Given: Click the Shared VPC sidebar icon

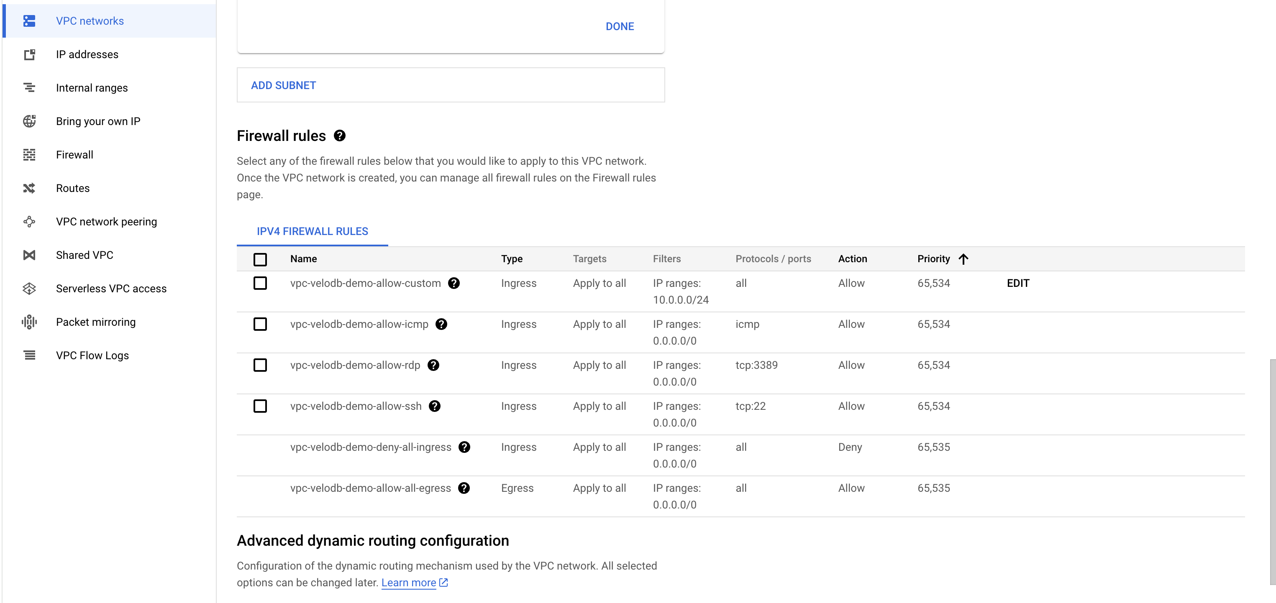Looking at the screenshot, I should point(29,256).
